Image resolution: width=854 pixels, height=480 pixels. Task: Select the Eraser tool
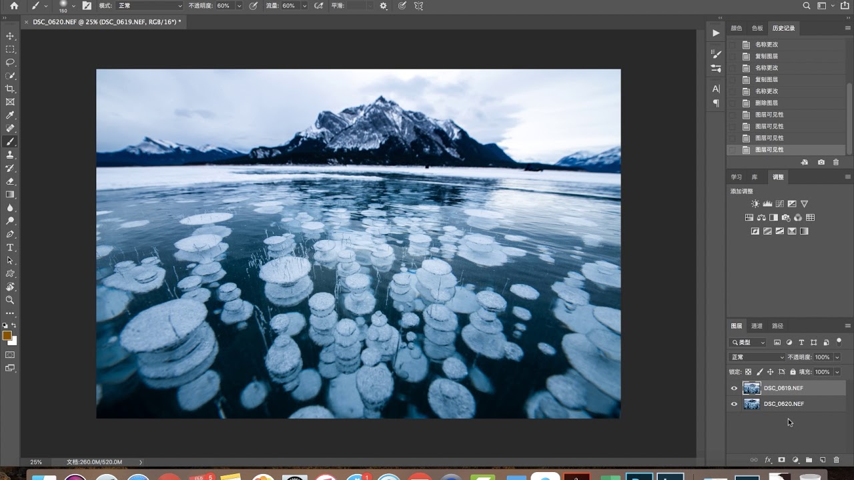[x=10, y=181]
